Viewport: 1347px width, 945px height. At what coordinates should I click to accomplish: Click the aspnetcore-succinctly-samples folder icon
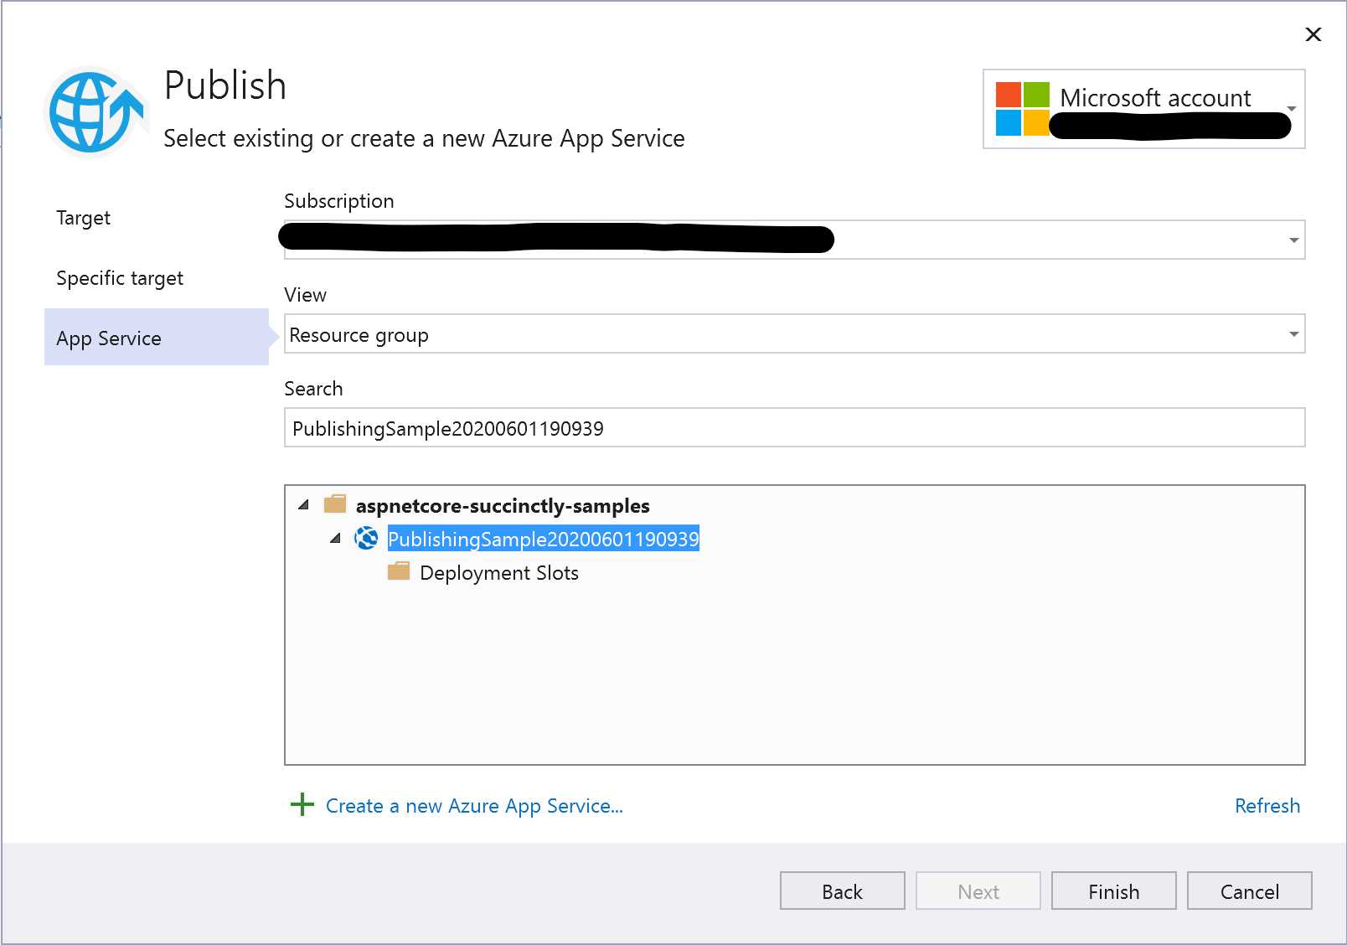pyautogui.click(x=335, y=504)
